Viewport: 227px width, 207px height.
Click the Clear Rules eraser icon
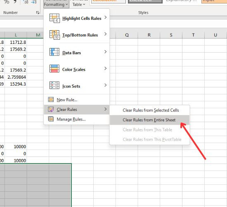[x=51, y=109]
